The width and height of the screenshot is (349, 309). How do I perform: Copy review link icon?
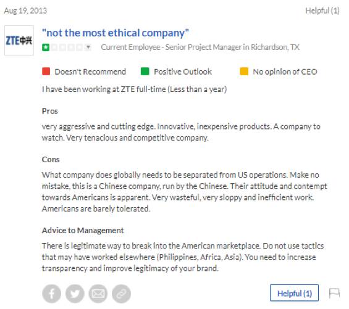(121, 294)
